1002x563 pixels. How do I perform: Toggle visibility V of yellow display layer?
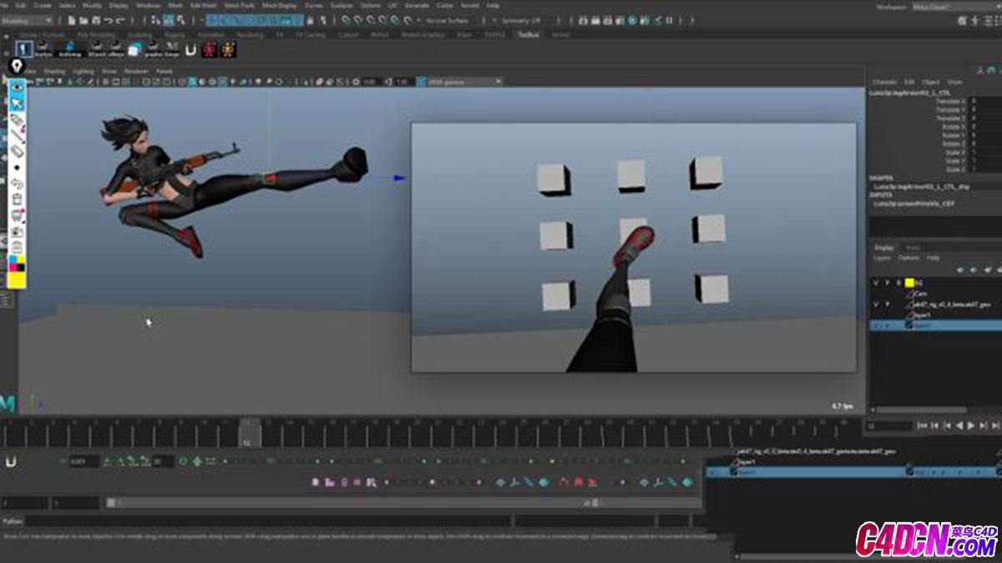tap(875, 284)
